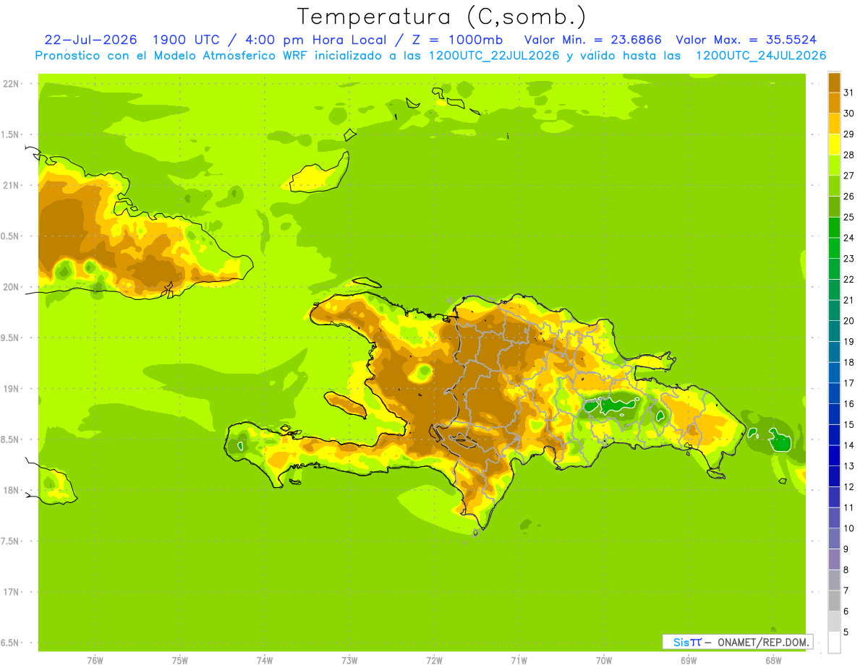This screenshot has height=670, width=868.
Task: Click the 72W longitude axis label
Action: [434, 660]
